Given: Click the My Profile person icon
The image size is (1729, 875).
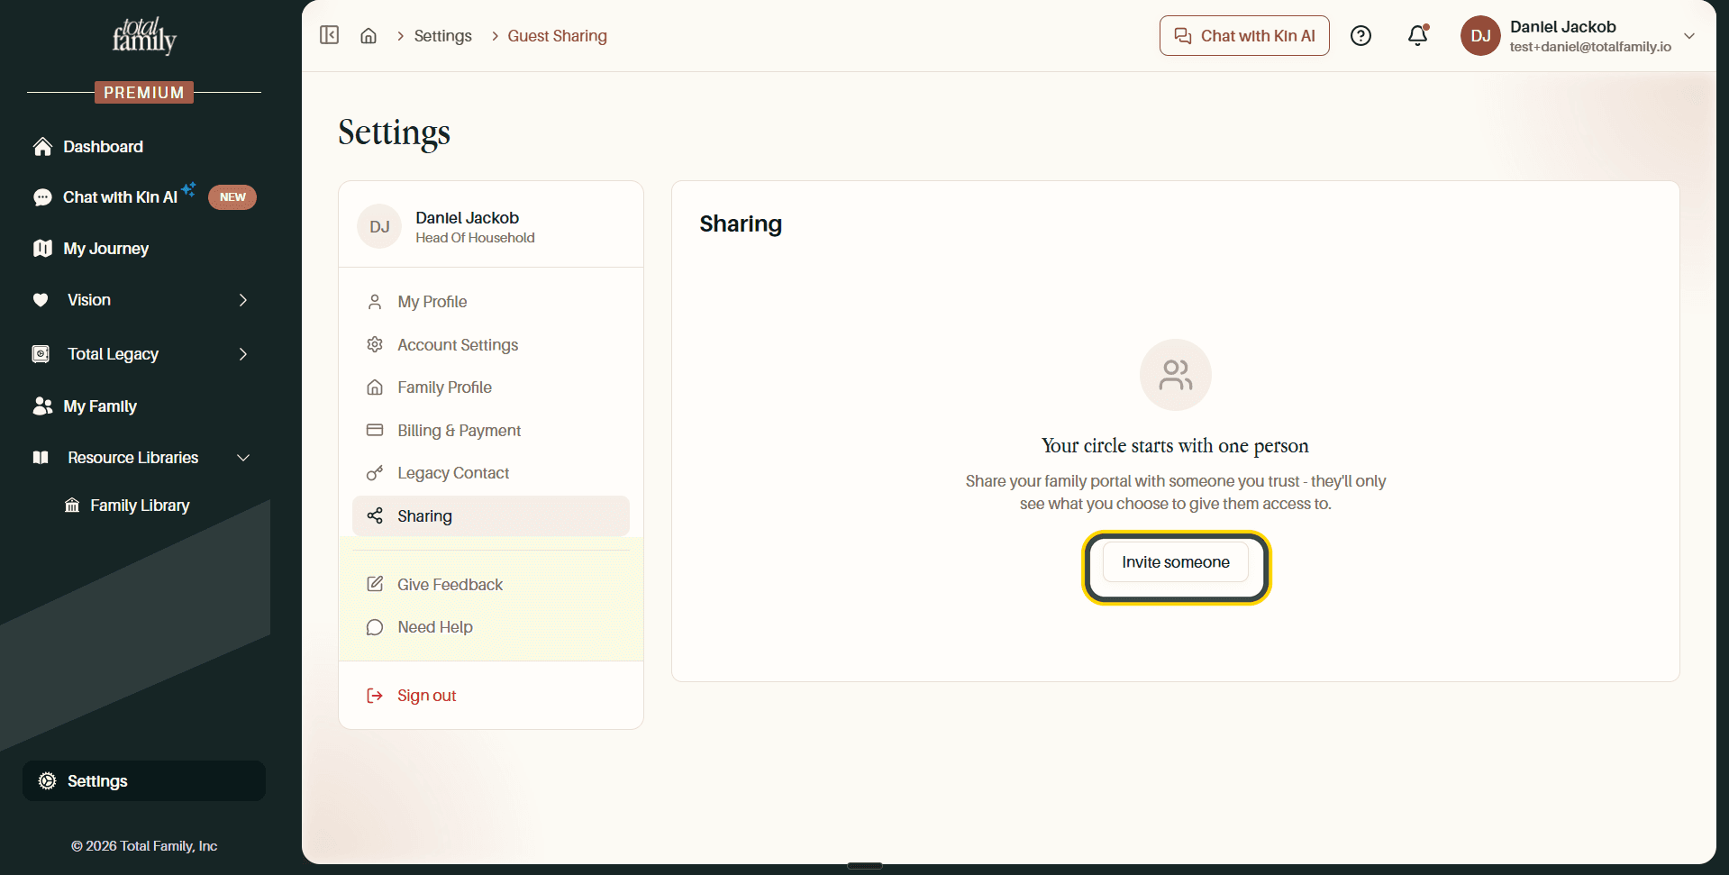Looking at the screenshot, I should click(375, 302).
